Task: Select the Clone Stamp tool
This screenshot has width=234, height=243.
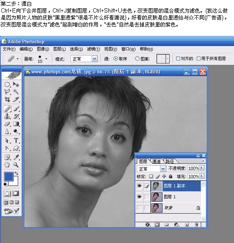Action: [7, 116]
